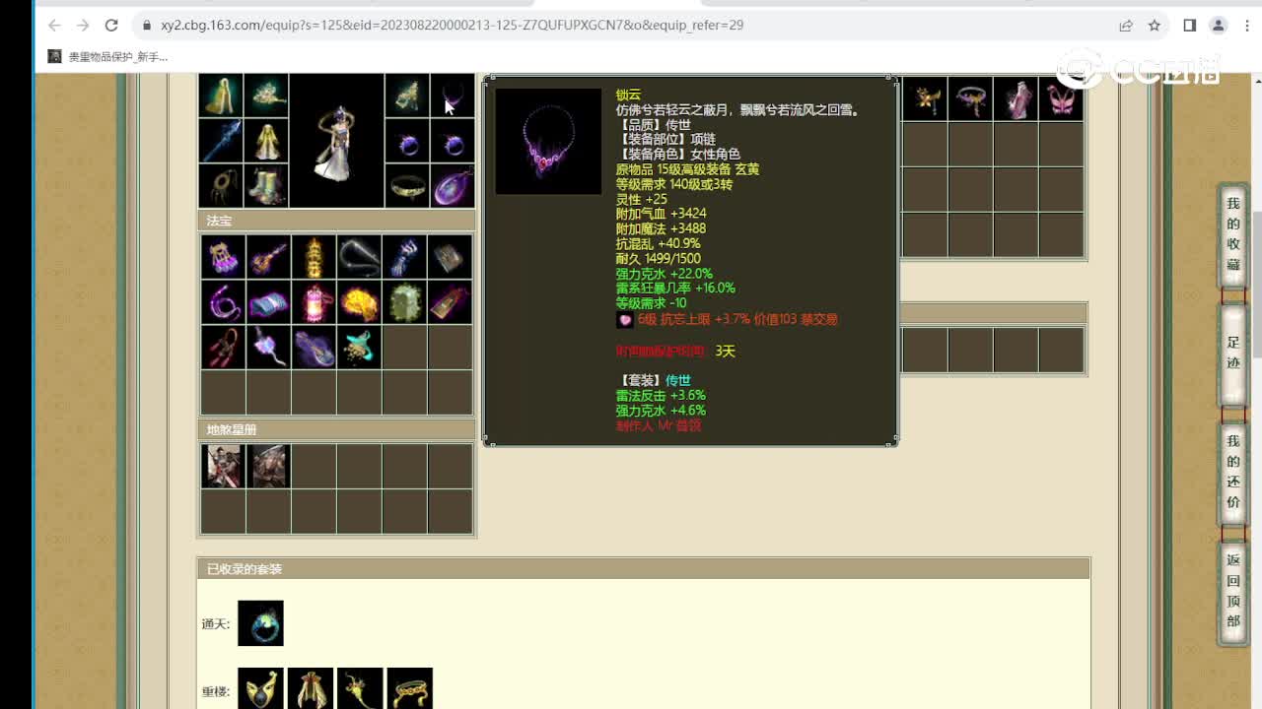The width and height of the screenshot is (1262, 709).
Task: Open 我的收藏 side tab
Action: click(x=1233, y=233)
